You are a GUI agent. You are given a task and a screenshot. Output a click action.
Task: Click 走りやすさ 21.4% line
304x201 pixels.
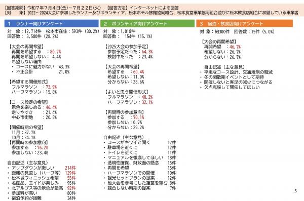[34, 112]
